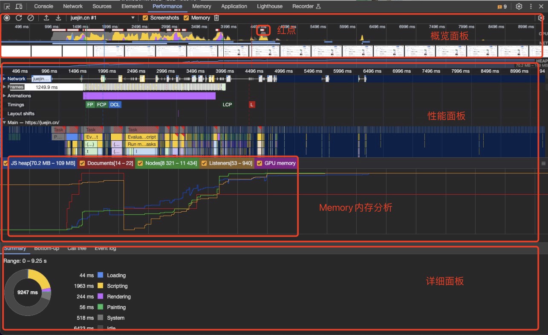
Task: Disable the JS heap checkbox
Action: (x=6, y=163)
